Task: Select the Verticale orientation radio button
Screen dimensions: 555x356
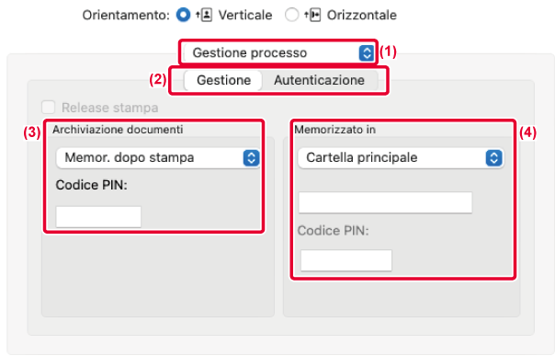Action: pyautogui.click(x=184, y=15)
